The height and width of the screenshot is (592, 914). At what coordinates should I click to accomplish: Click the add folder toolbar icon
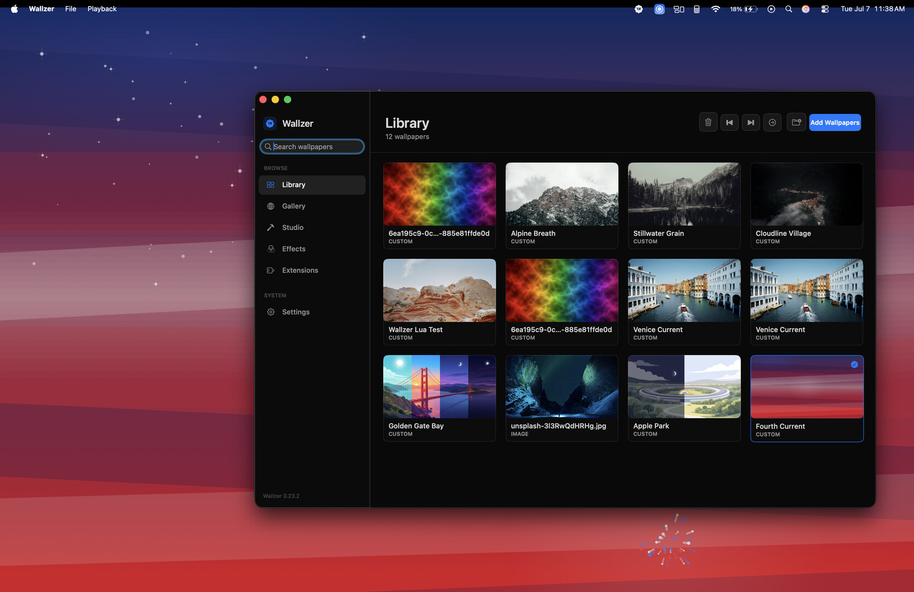796,122
